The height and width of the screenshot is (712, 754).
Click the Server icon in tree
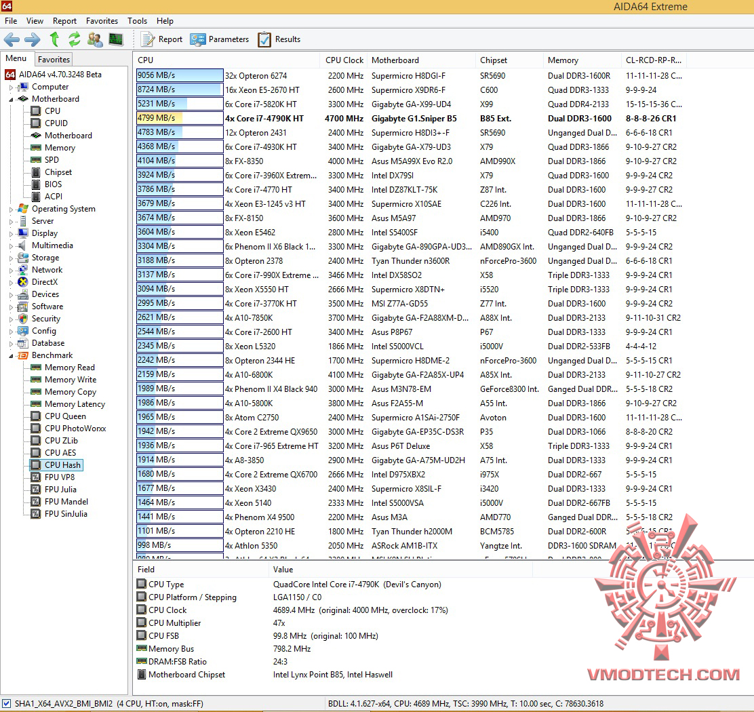click(23, 221)
